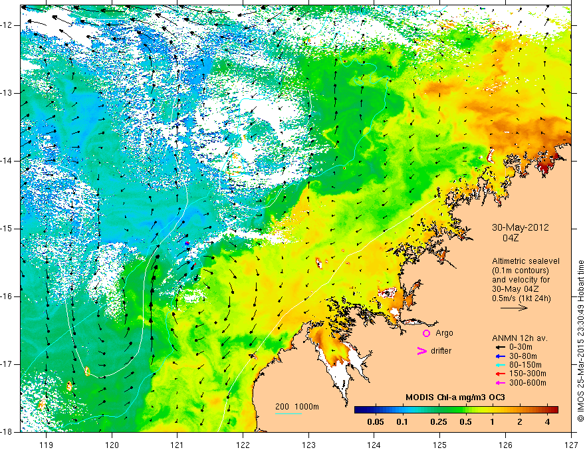Click the latitude axis label "-14"
This screenshot has height=452, width=585.
[7, 161]
